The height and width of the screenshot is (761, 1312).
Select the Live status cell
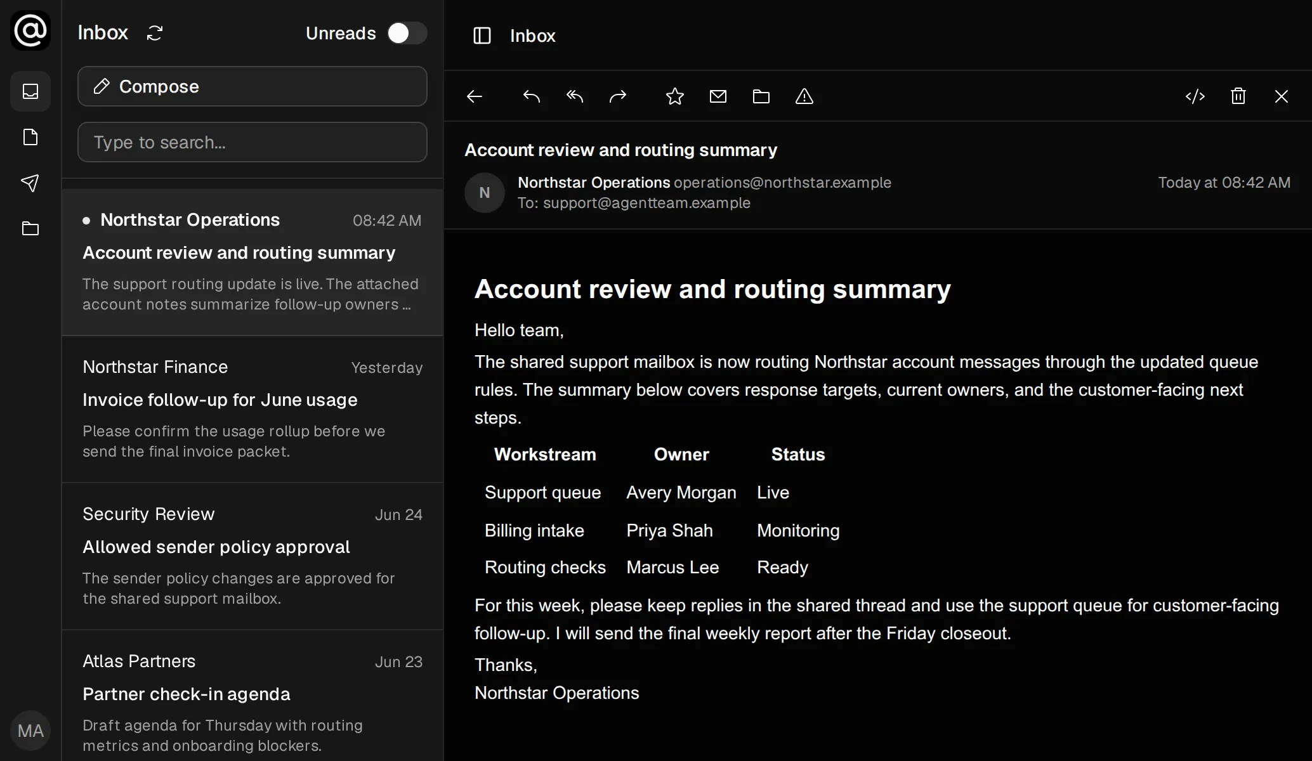click(773, 493)
